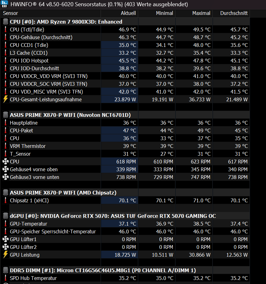266x284 pixels.
Task: Collapse the ASUS PRIME X870-P WIFI Nuvoton group
Action: point(6,115)
